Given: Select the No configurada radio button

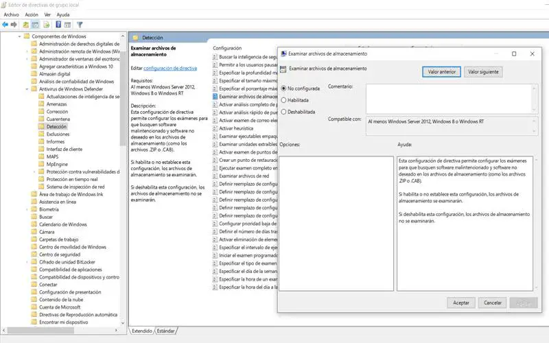Looking at the screenshot, I should [x=283, y=88].
